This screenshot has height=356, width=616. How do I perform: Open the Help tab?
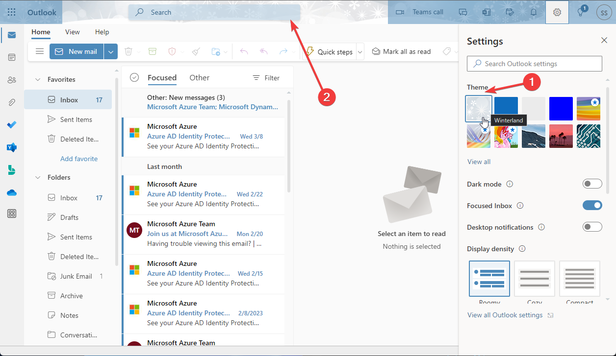[102, 32]
